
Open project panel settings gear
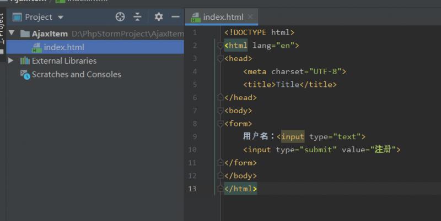159,17
